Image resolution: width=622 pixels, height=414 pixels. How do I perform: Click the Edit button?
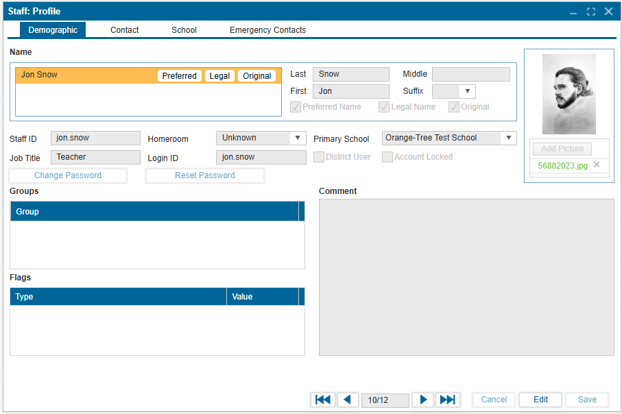point(540,400)
